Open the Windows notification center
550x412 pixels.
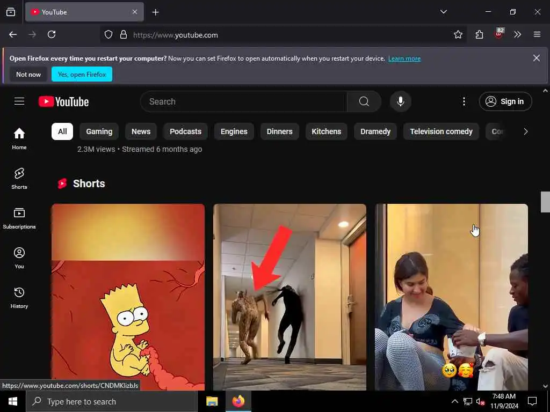pyautogui.click(x=532, y=401)
